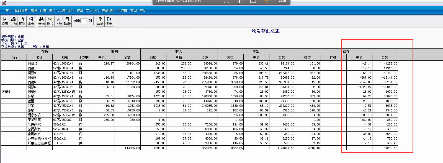Open the 查询 binoculars search tool
This screenshot has height=163, width=443.
(x=42, y=21)
